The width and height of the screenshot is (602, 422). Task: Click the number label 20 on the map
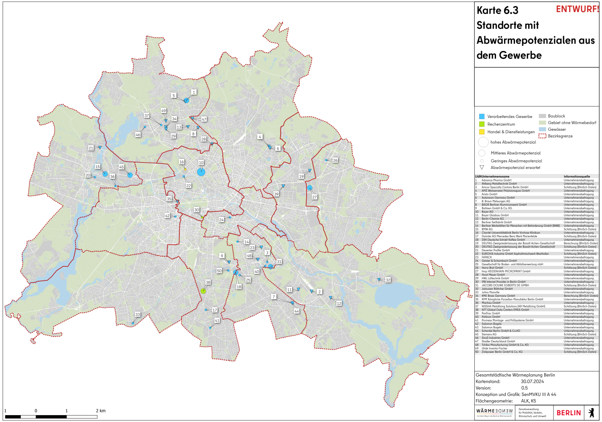coord(88,175)
